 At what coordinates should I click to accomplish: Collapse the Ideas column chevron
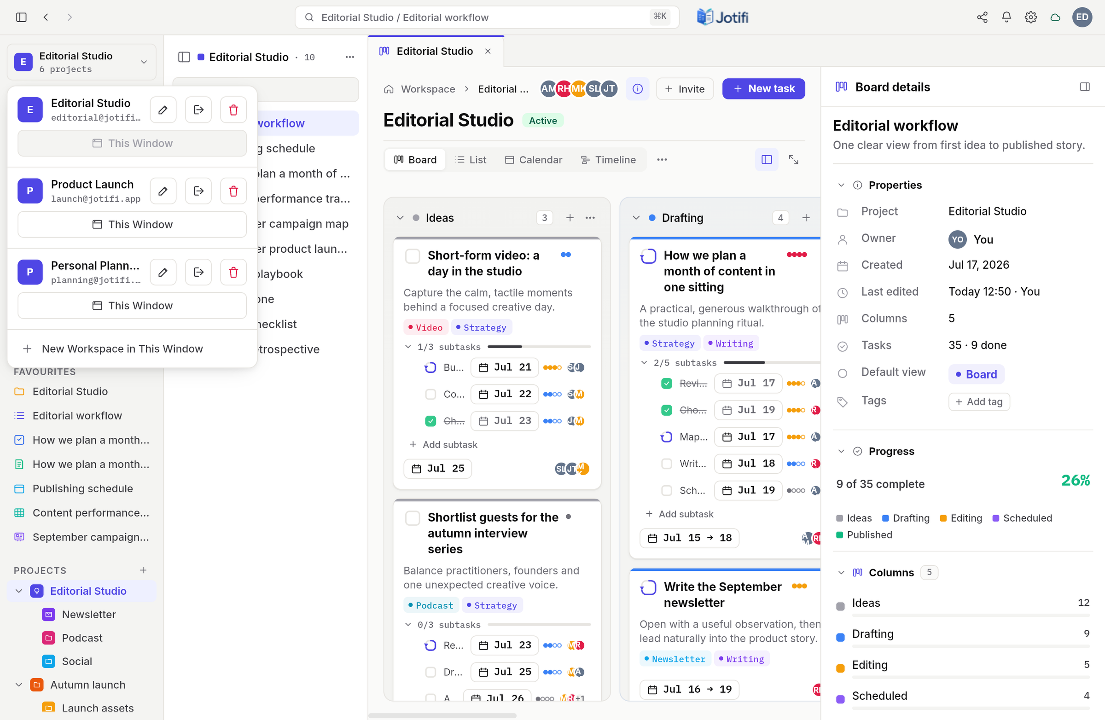tap(400, 218)
